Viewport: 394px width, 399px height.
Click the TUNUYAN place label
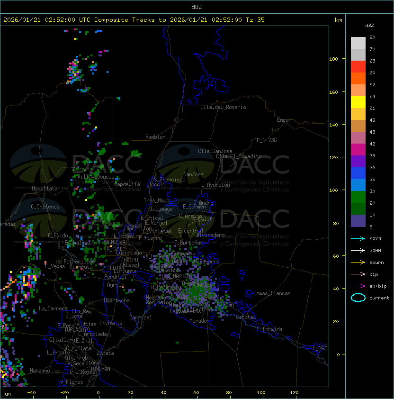click(x=100, y=369)
